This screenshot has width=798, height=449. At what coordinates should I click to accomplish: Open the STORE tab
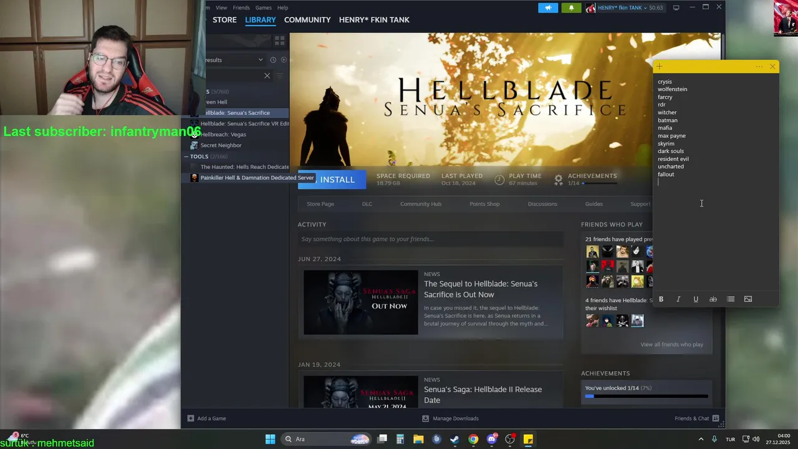click(x=224, y=20)
